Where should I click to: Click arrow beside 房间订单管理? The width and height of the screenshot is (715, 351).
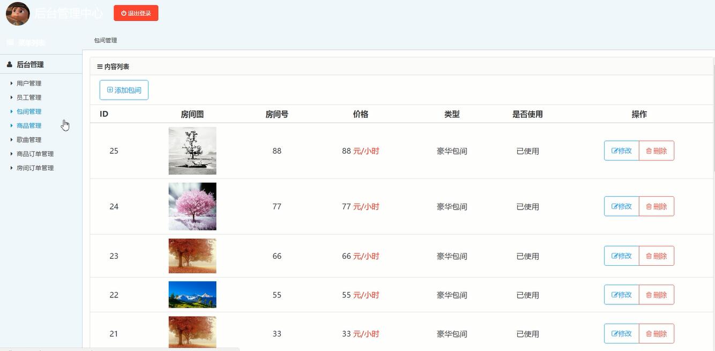tap(11, 168)
